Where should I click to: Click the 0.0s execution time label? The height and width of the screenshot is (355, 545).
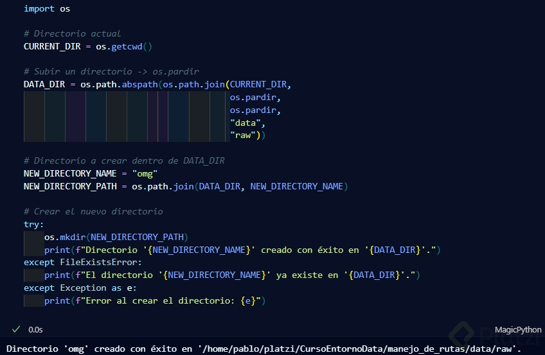point(35,329)
